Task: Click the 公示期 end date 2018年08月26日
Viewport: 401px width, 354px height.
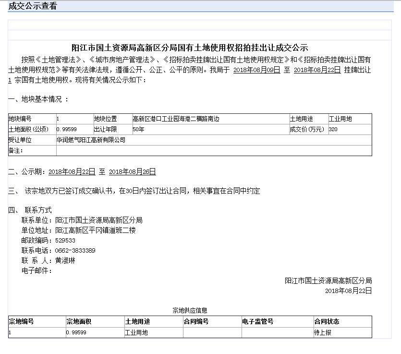Action: [133, 171]
